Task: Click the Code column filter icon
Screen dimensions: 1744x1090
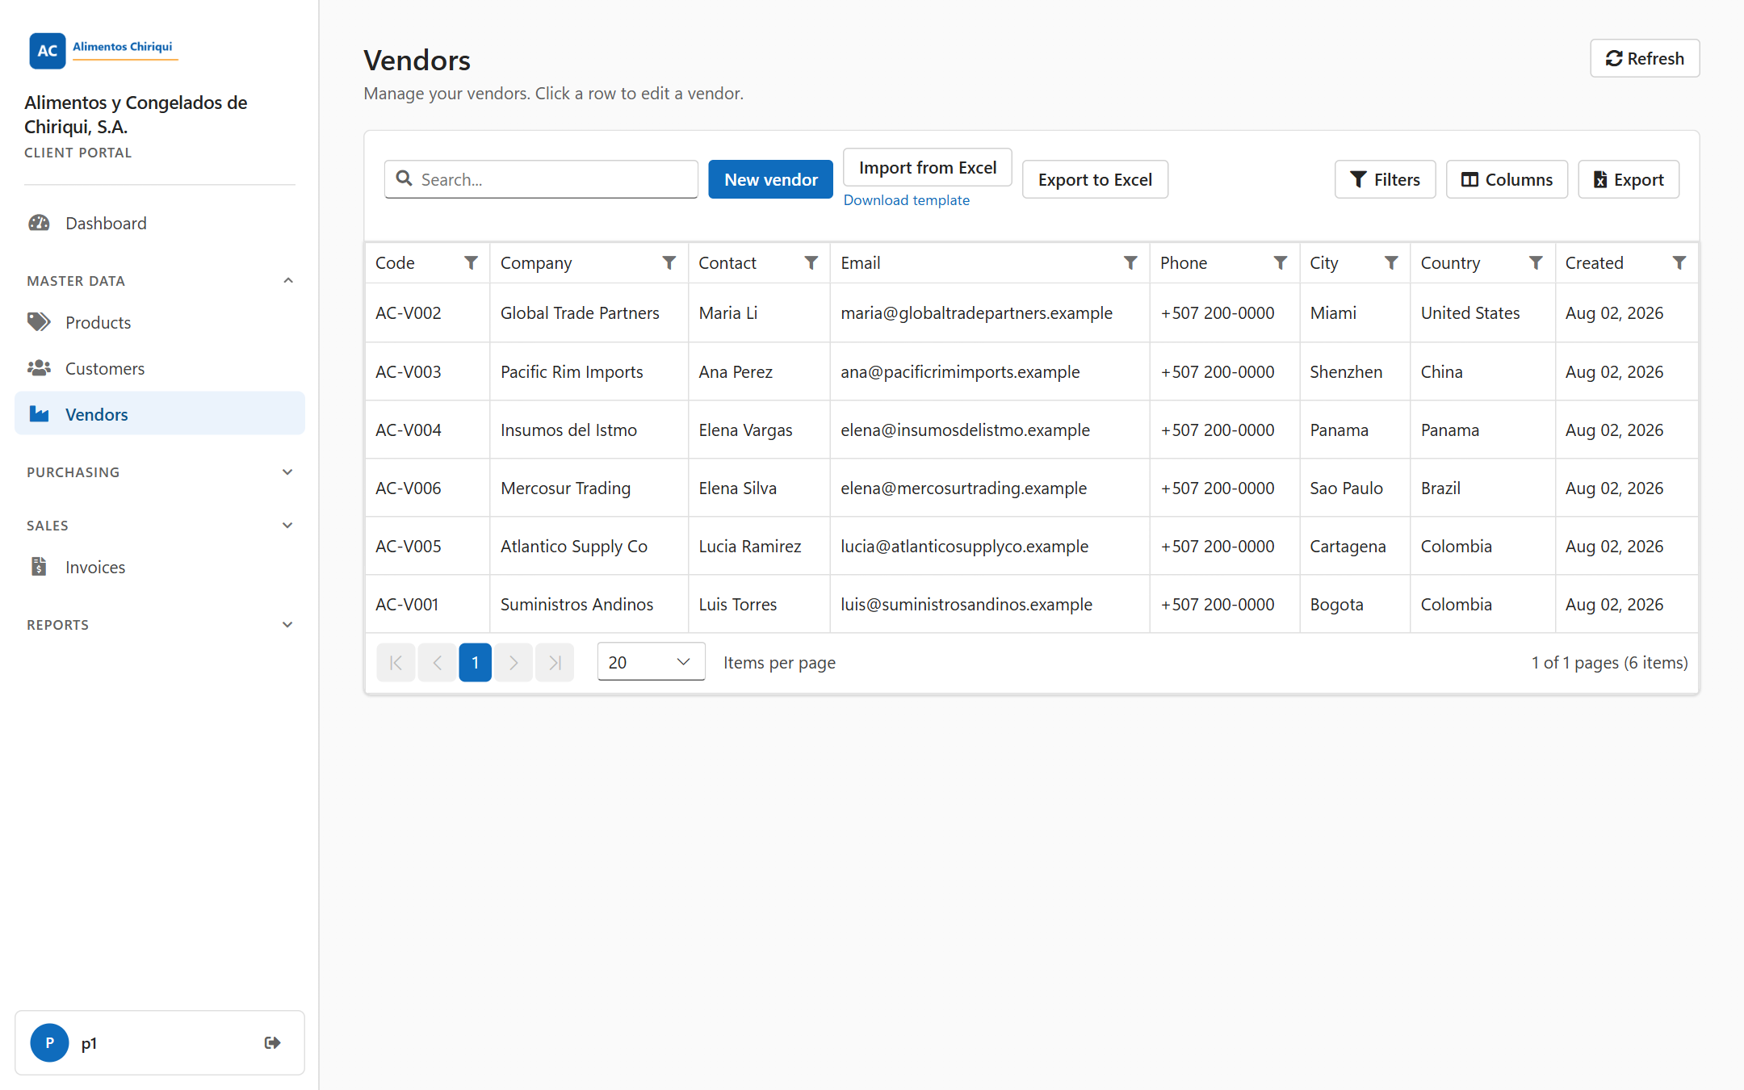Action: [471, 262]
